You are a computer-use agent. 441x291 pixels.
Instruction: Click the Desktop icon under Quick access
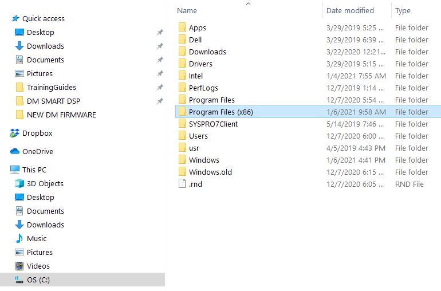[x=19, y=32]
